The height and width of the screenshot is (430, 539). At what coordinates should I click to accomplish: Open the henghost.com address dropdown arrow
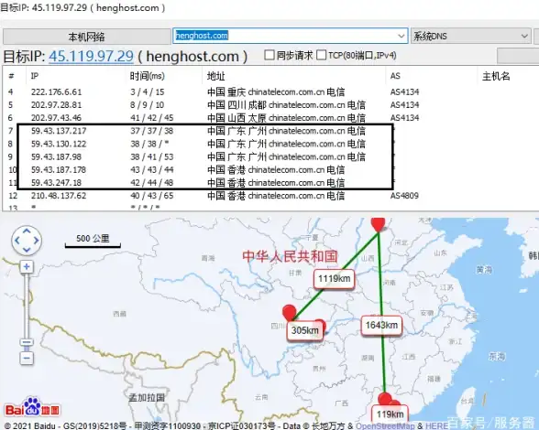coord(401,36)
